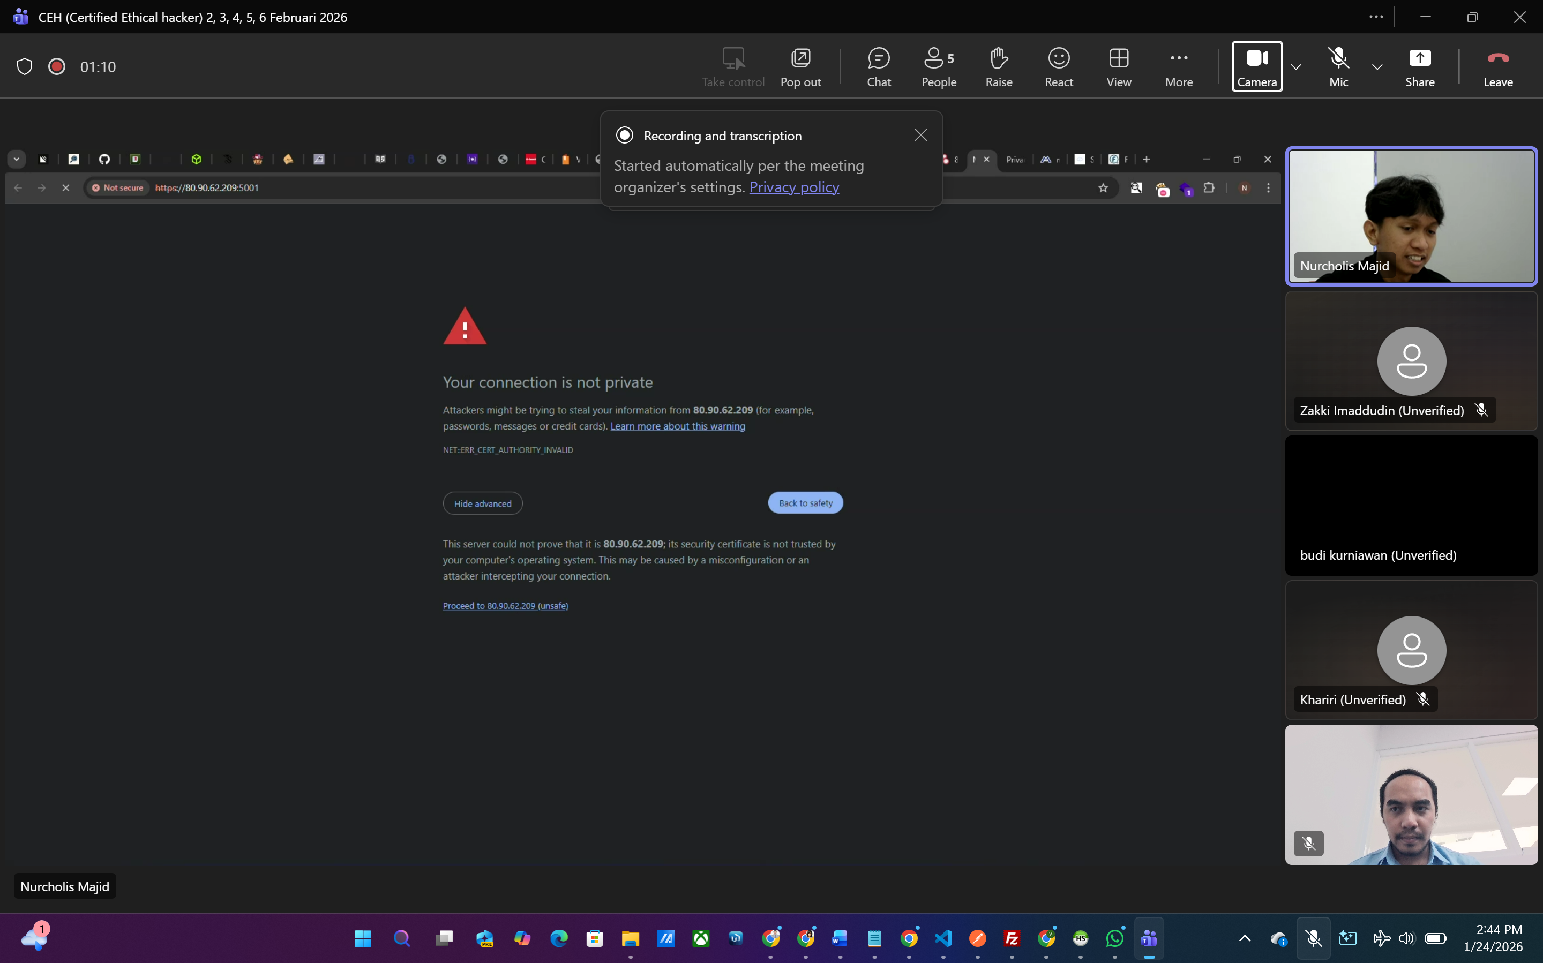Open the Privacy policy link
1543x963 pixels.
tap(794, 187)
